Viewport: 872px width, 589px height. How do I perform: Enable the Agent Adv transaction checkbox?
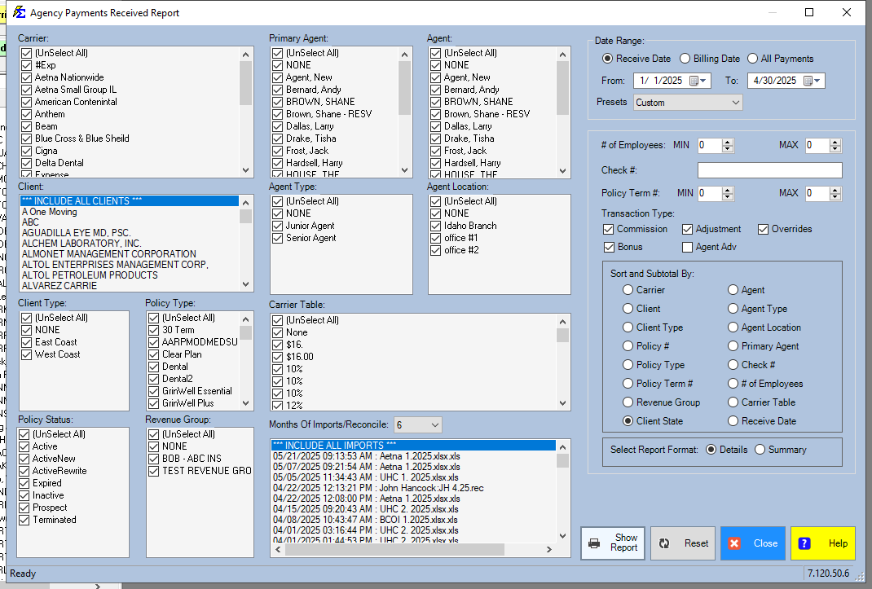(688, 247)
